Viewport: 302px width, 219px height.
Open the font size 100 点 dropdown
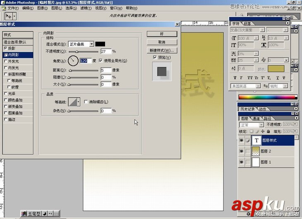coord(256,38)
